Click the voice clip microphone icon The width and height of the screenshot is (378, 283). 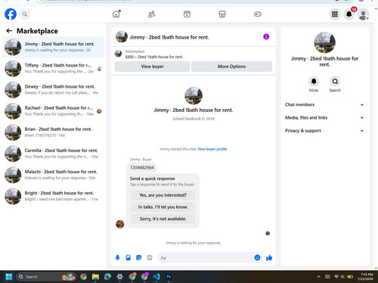[118, 257]
